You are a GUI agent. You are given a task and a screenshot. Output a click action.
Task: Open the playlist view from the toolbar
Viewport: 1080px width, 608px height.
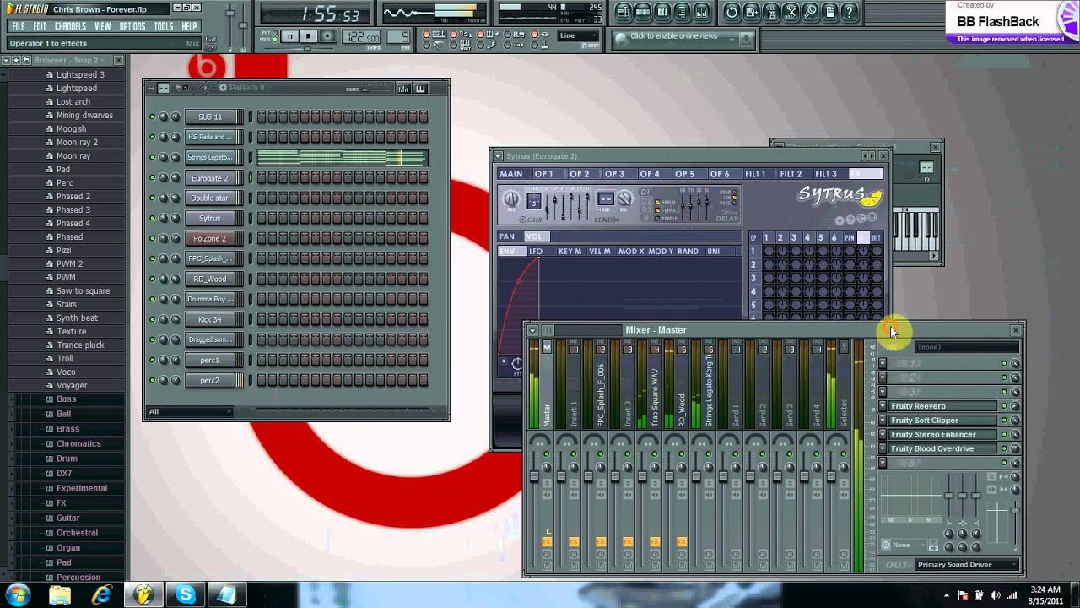(624, 12)
